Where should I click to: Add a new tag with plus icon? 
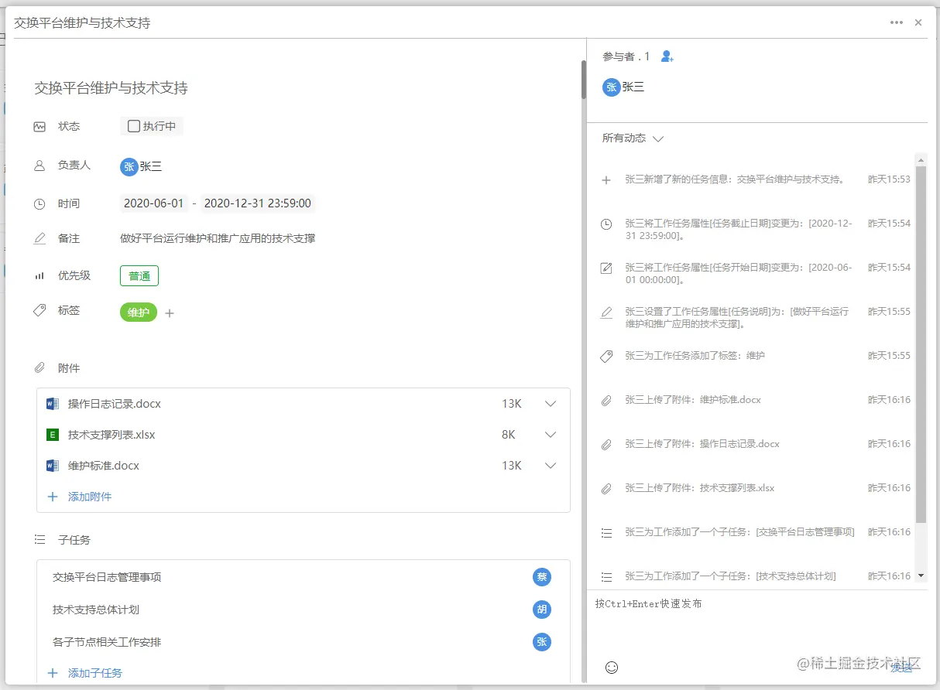170,313
